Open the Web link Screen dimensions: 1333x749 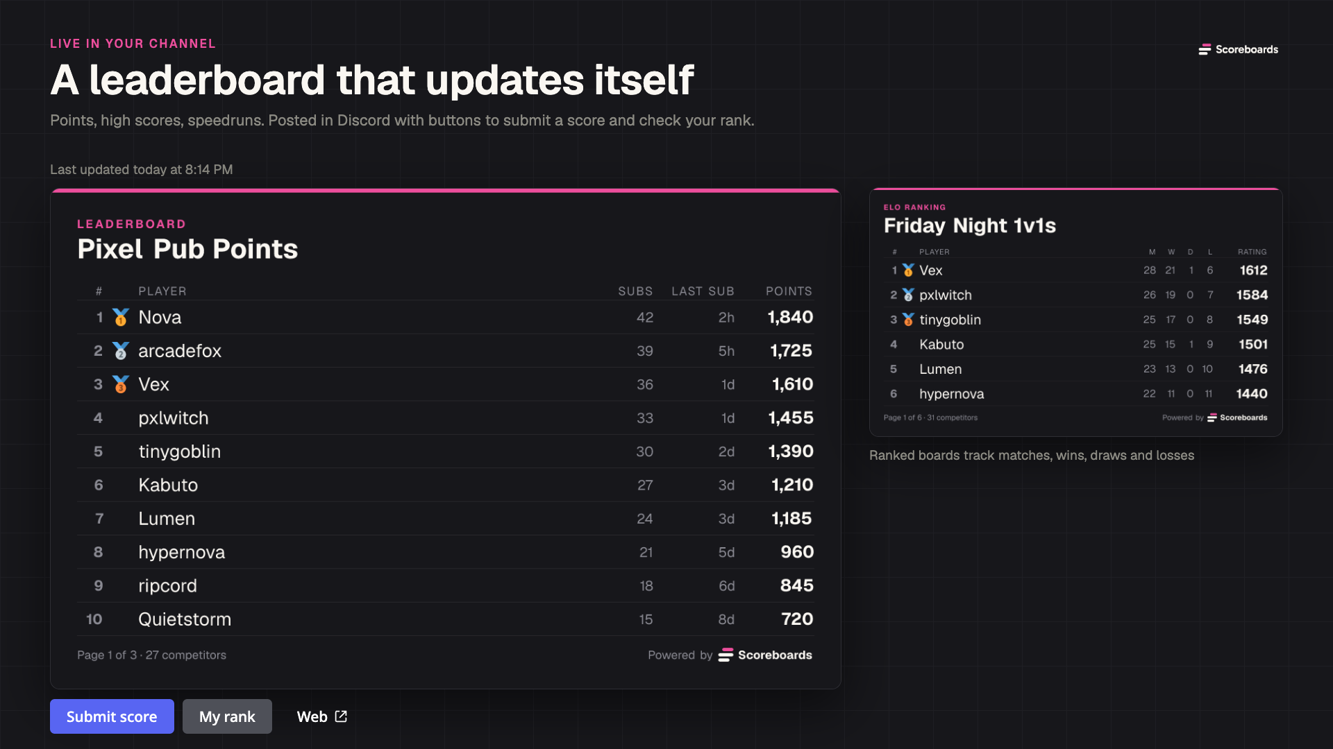point(321,716)
